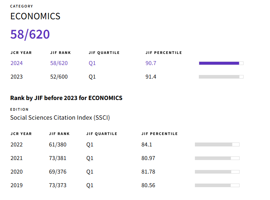Click the Social Sciences Citation Index (SSCI) edition
Image resolution: width=270 pixels, height=200 pixels.
[x=60, y=117]
